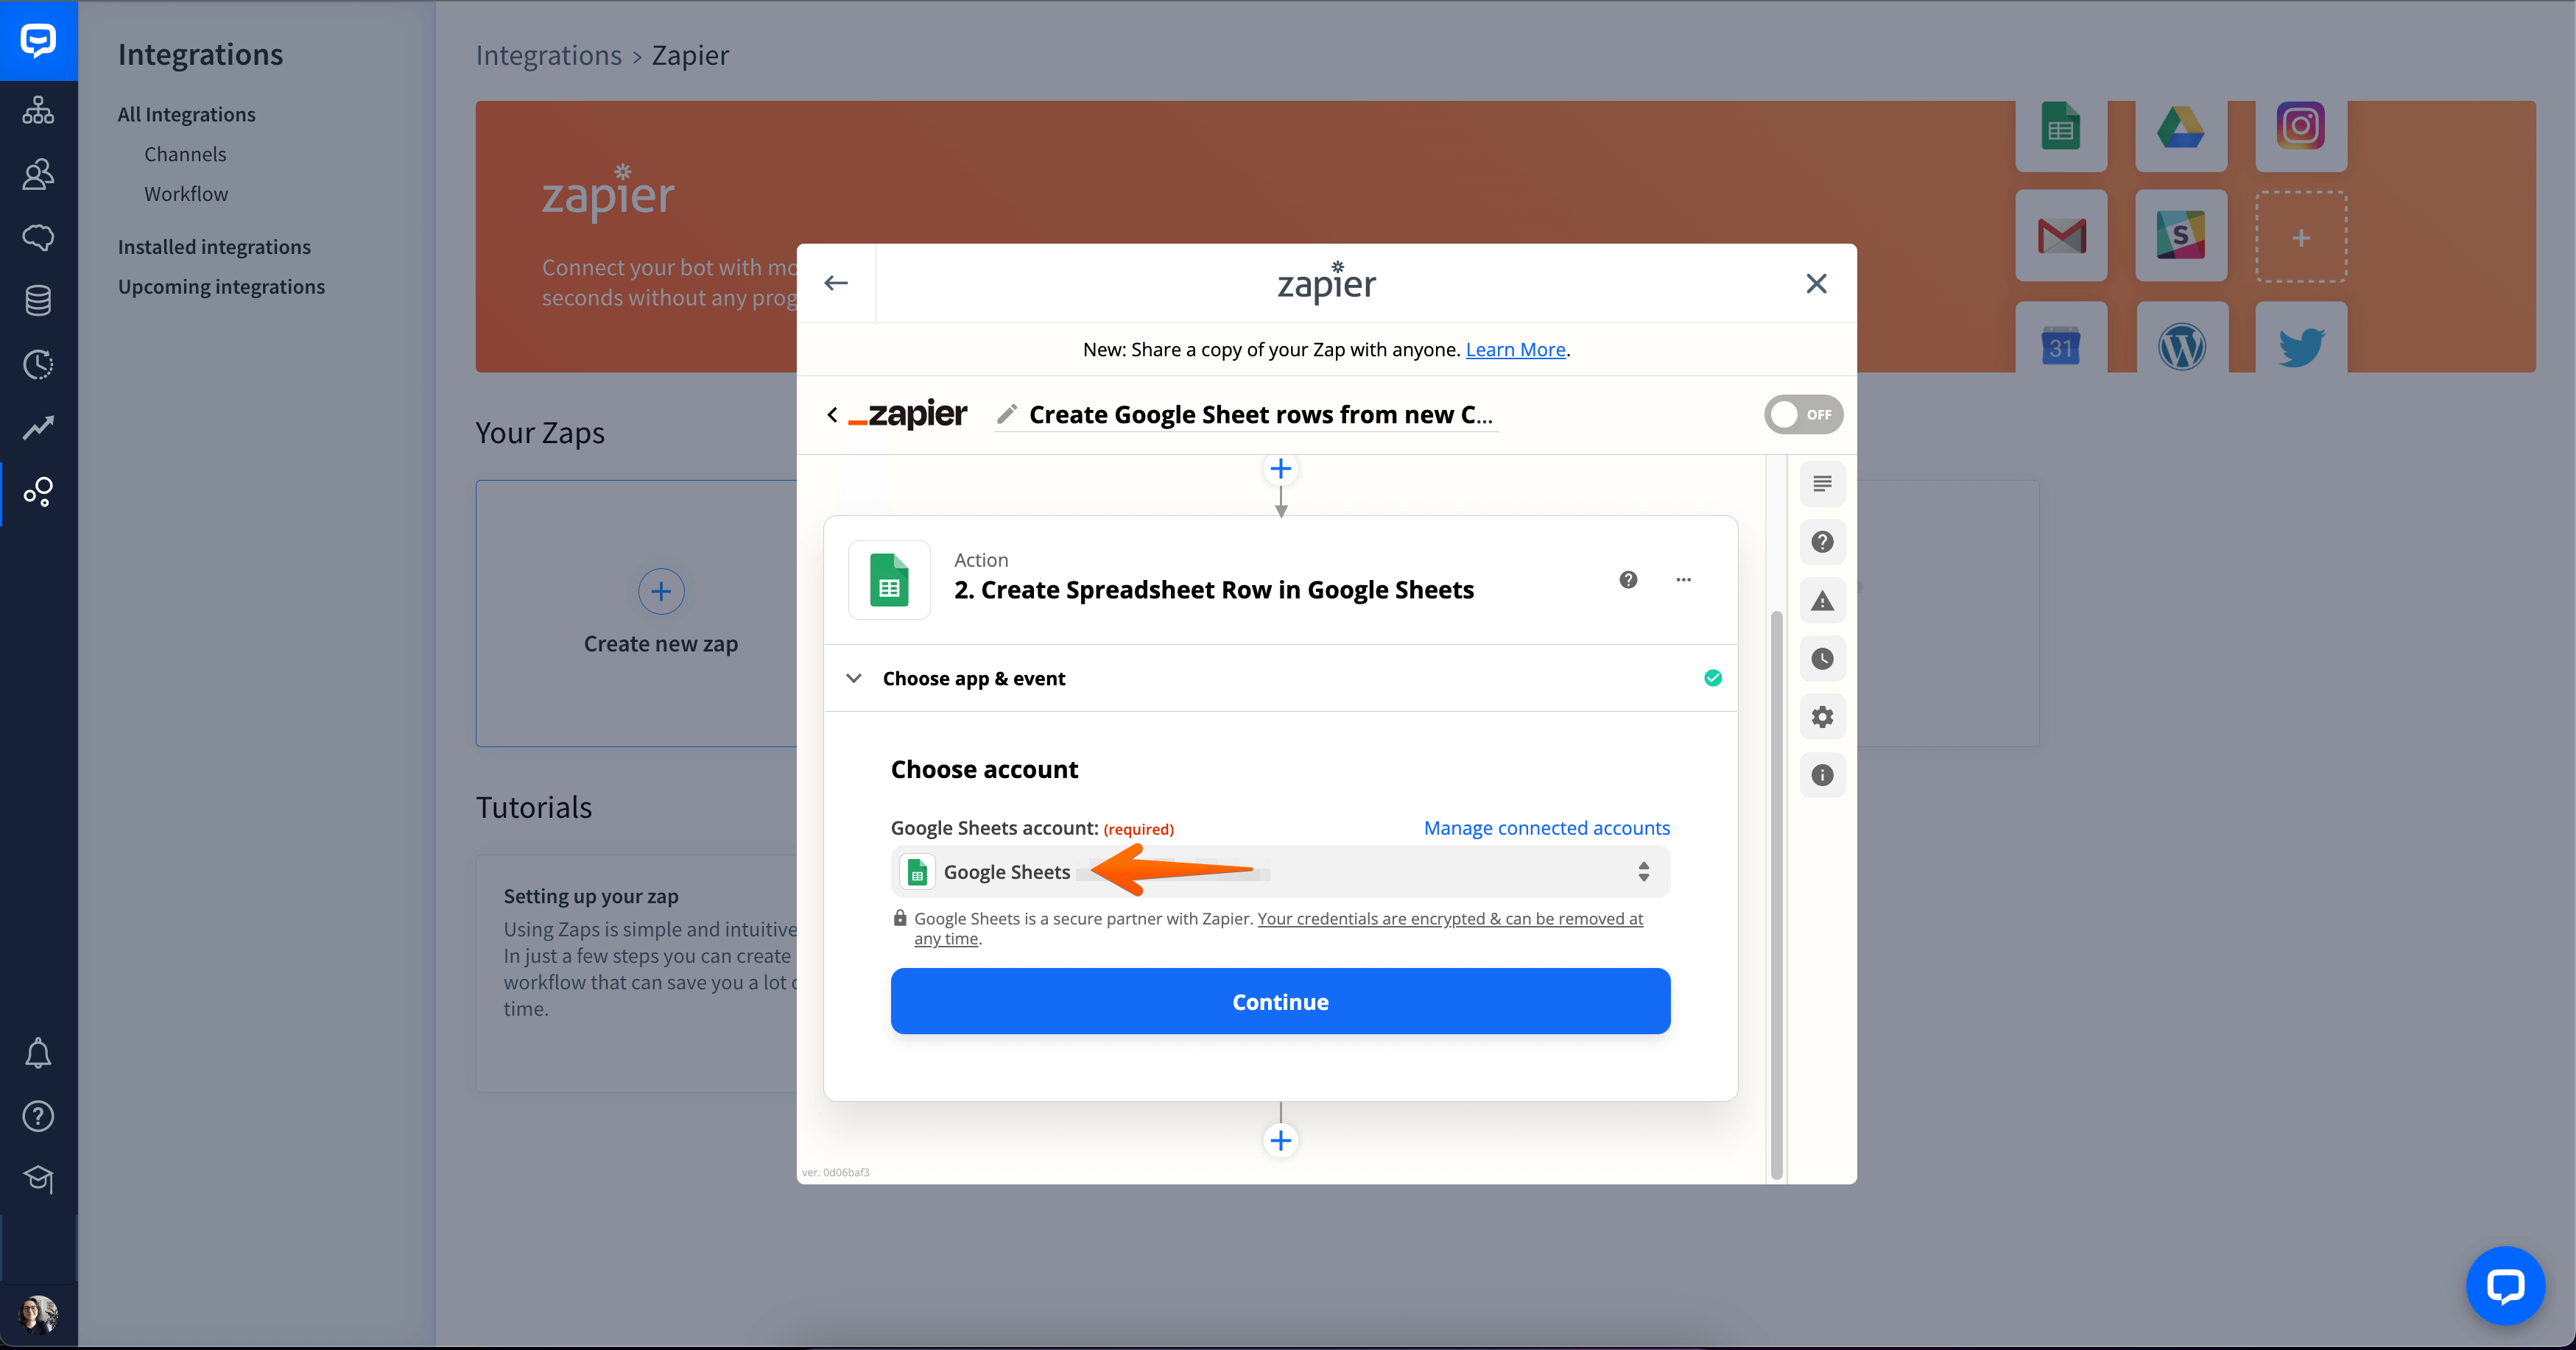This screenshot has height=1350, width=2576.
Task: Click the Zapier editor vertical scrollbar
Action: click(x=1776, y=894)
